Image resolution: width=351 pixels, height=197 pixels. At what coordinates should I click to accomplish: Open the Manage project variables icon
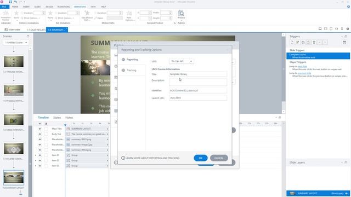click(x=344, y=42)
